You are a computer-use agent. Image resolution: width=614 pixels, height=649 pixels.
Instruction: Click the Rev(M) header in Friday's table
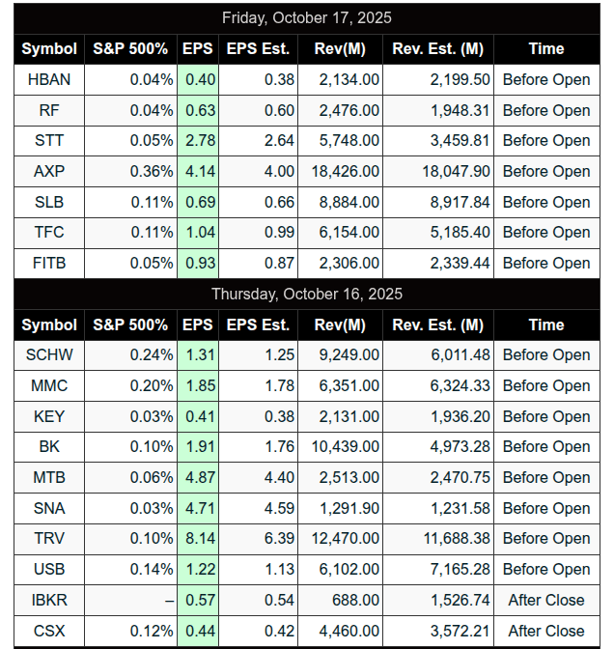pos(340,48)
